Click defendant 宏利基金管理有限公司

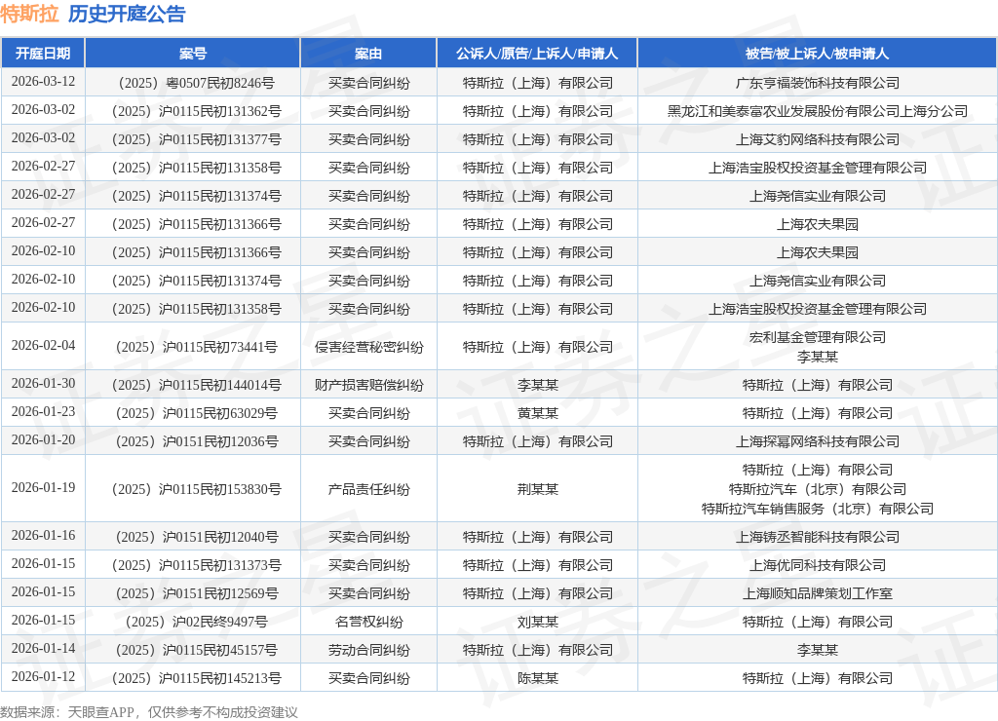pos(818,337)
